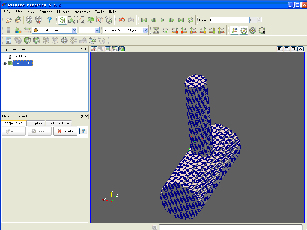Set view direction to +X

175,30
